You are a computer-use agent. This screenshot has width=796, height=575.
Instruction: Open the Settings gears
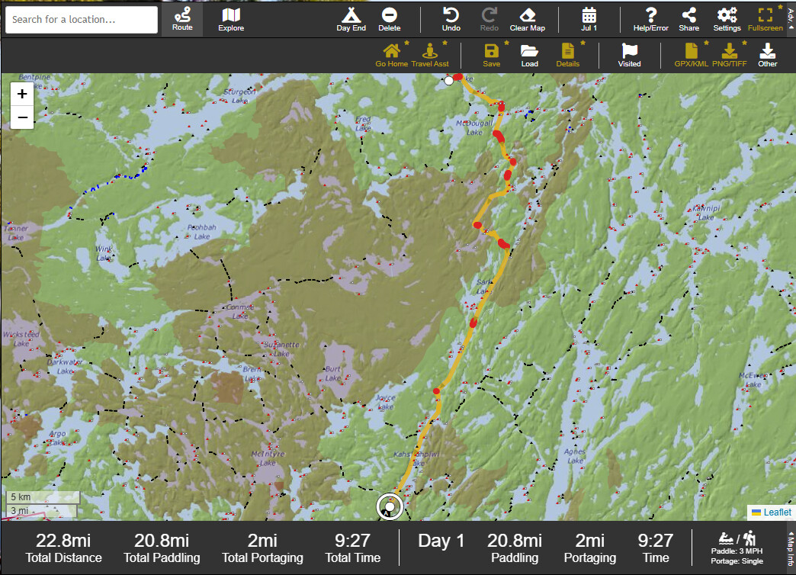[727, 19]
